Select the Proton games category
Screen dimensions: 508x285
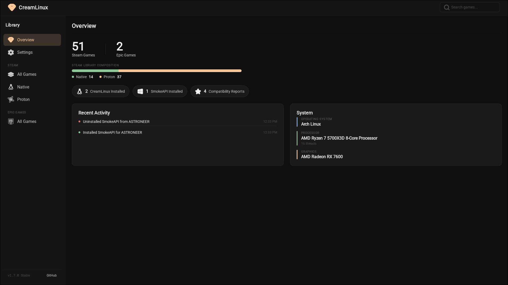point(32,99)
